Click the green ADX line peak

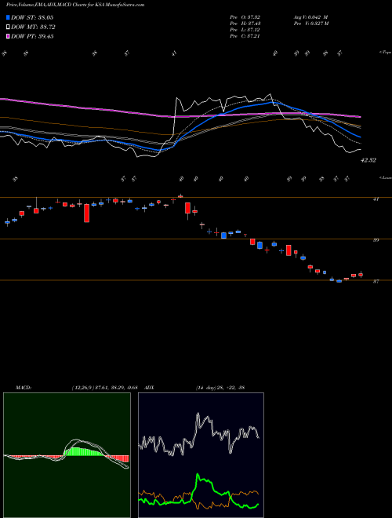(x=198, y=476)
